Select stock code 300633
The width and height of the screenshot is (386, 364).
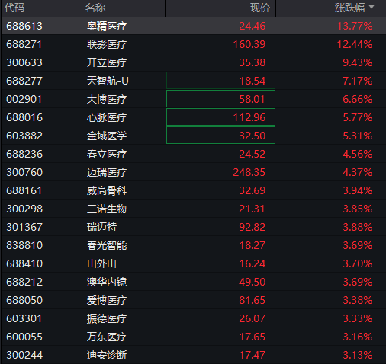24,62
